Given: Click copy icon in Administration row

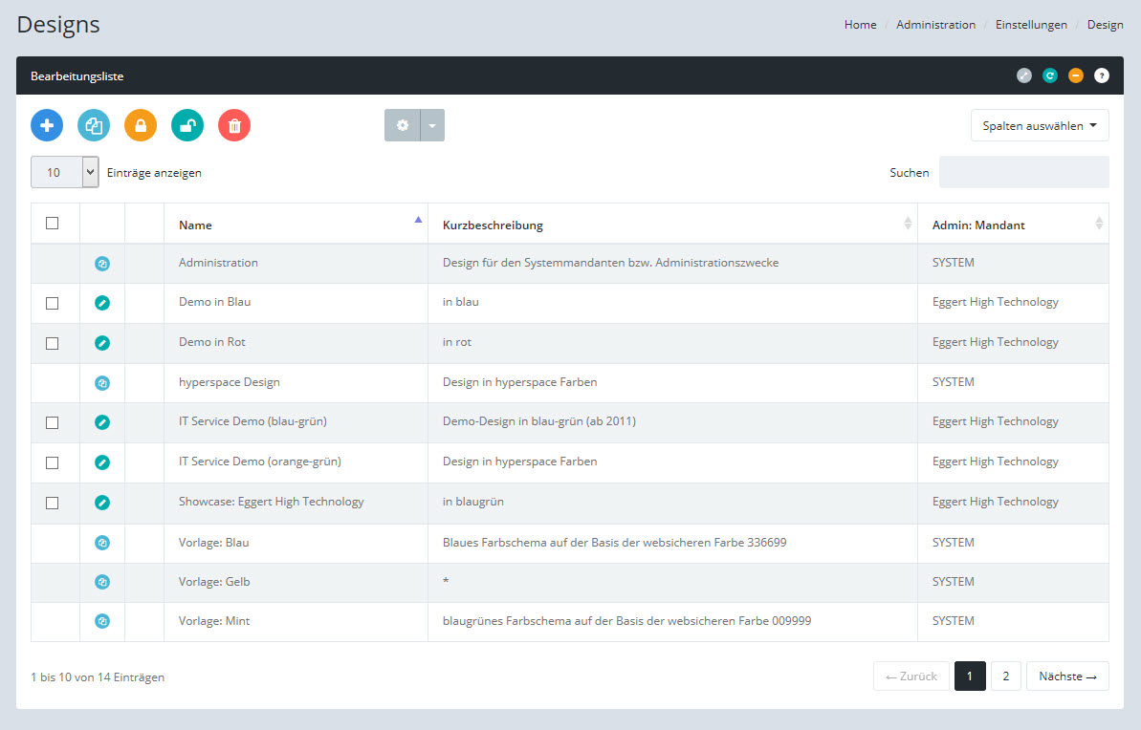Looking at the screenshot, I should (102, 263).
